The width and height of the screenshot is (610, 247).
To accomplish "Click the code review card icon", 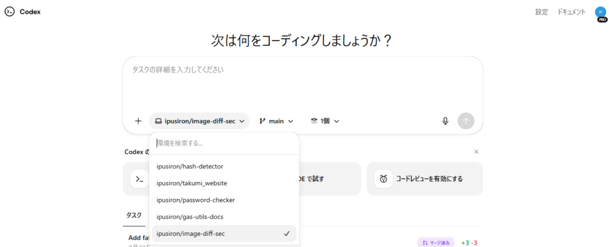I will point(384,179).
